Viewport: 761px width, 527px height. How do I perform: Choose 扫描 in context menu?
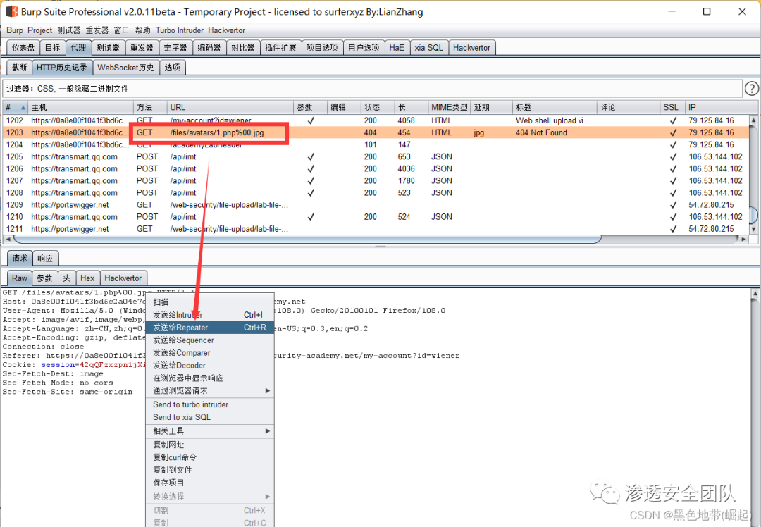(x=210, y=302)
